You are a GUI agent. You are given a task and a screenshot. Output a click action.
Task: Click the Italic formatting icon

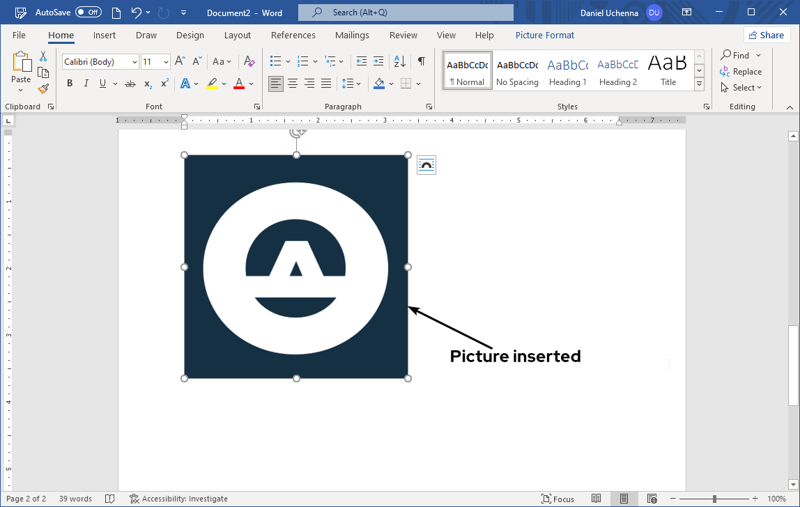[86, 84]
